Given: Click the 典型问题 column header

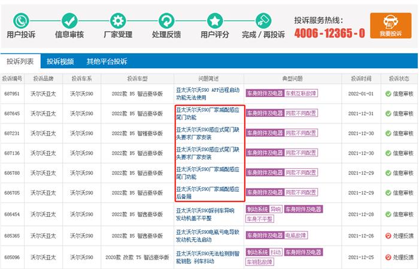Looking at the screenshot, I should [x=293, y=78].
